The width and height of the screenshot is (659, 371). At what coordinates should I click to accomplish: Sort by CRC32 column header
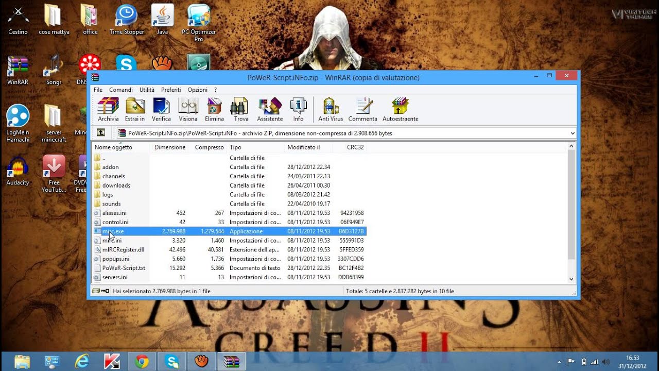coord(350,147)
